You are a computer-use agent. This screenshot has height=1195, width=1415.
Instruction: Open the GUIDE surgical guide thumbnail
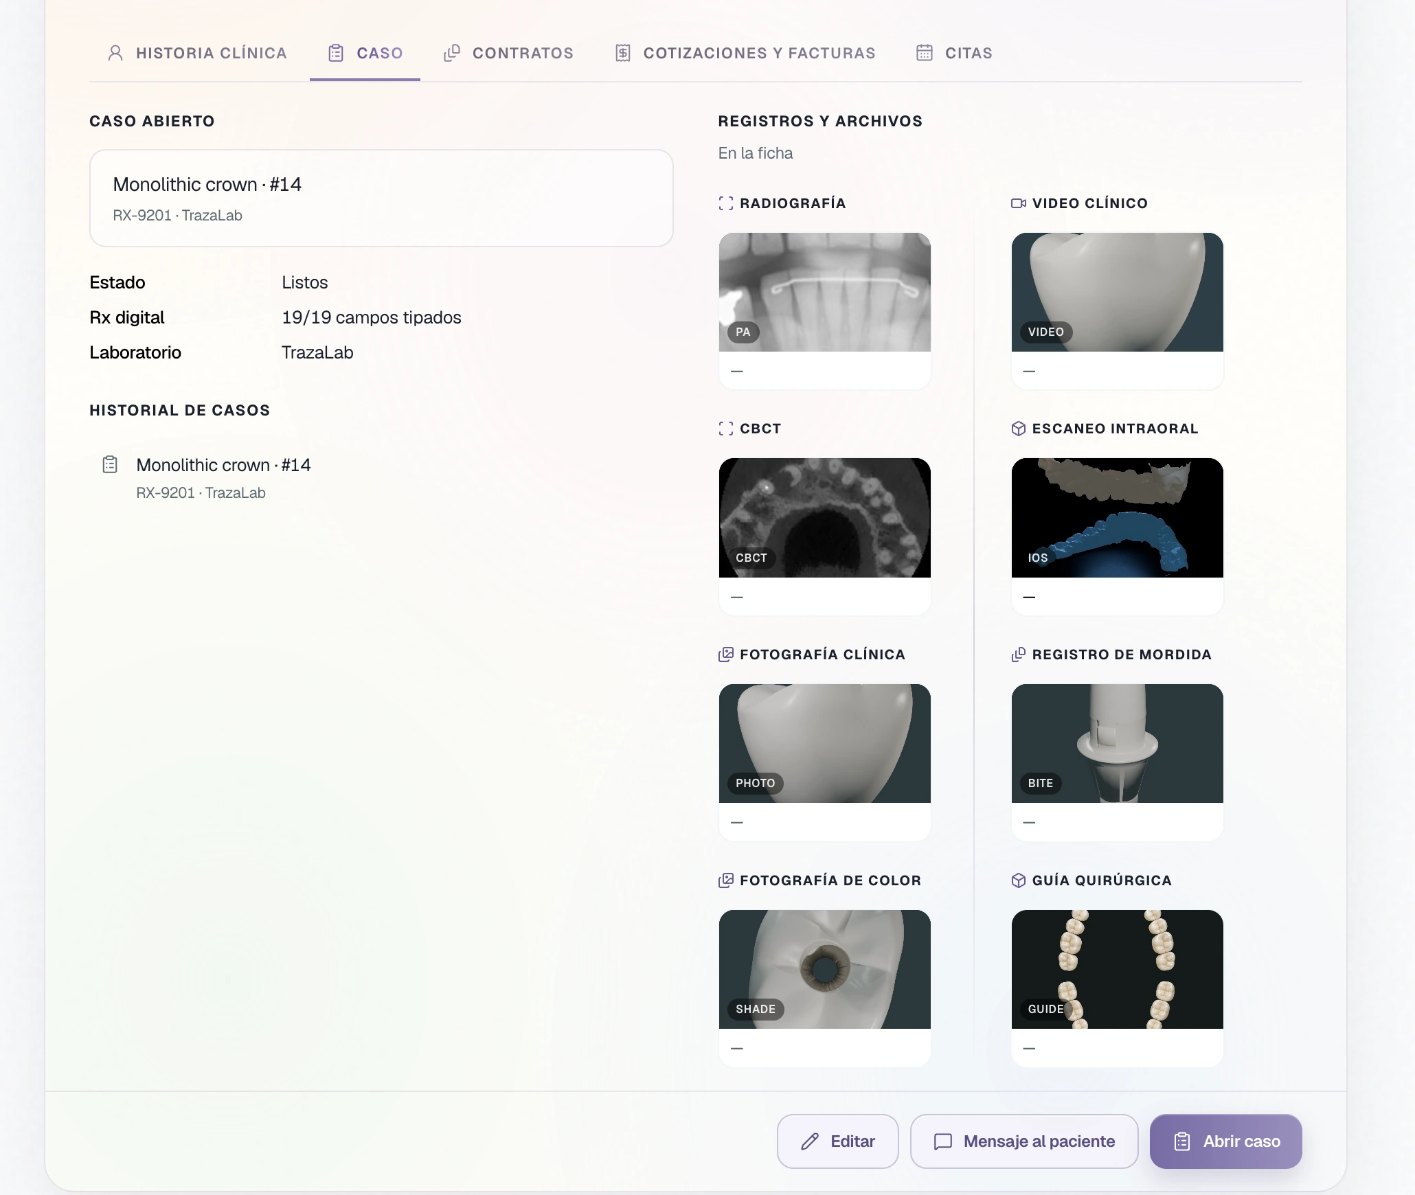point(1118,969)
